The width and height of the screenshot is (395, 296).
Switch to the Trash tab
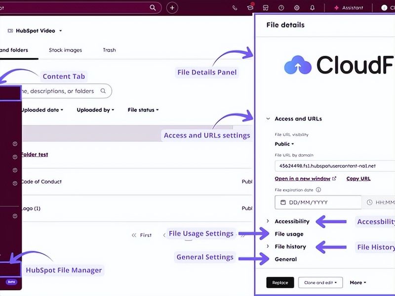point(109,50)
